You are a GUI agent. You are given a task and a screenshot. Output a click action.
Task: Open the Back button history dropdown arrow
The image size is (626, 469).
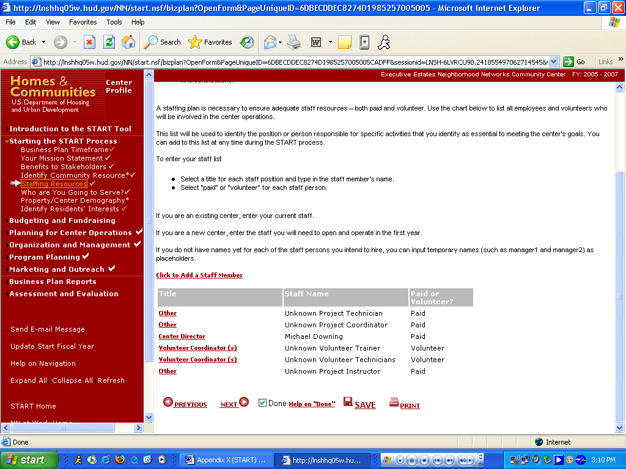click(43, 42)
